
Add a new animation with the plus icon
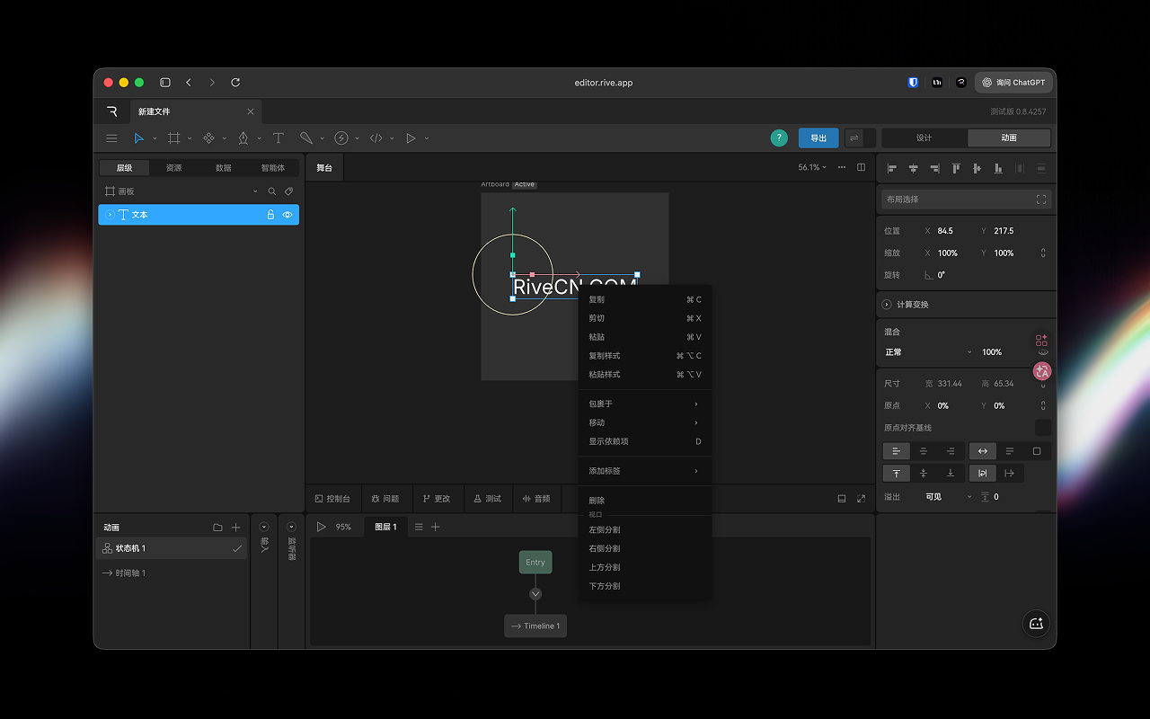pyautogui.click(x=236, y=528)
